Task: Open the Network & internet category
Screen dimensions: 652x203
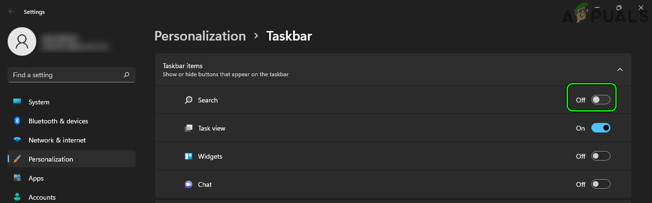Action: [57, 140]
